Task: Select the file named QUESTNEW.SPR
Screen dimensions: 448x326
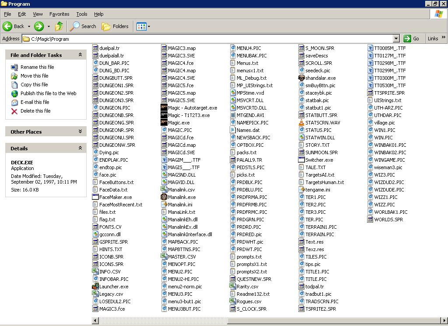Action: [254, 279]
